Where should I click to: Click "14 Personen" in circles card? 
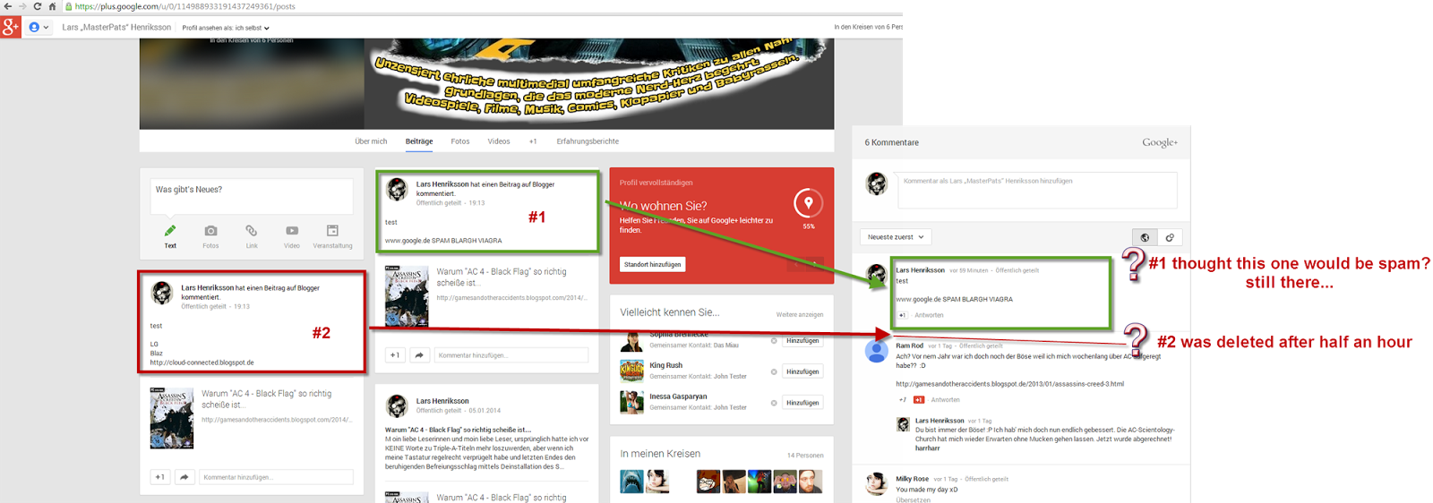pyautogui.click(x=805, y=456)
